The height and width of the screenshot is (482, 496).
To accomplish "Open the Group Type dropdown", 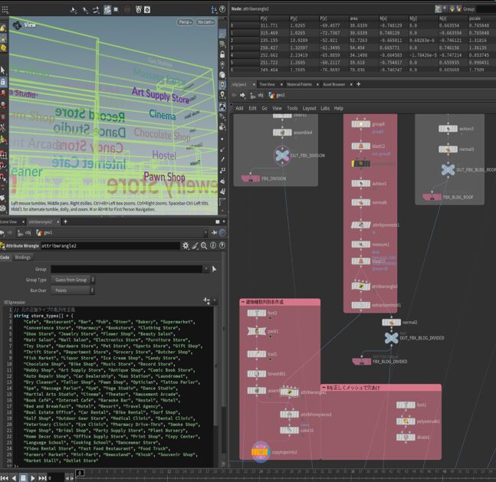I will tap(73, 280).
